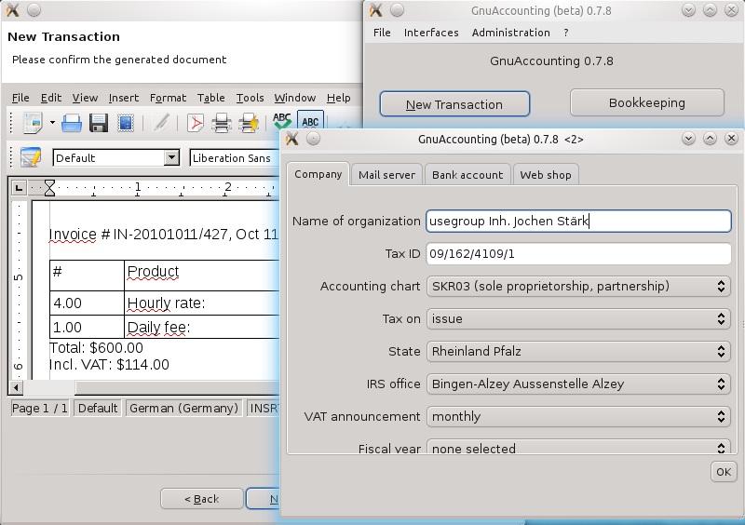745x525 pixels.
Task: Click the X window menu icon of settings dialog
Action: (292, 139)
